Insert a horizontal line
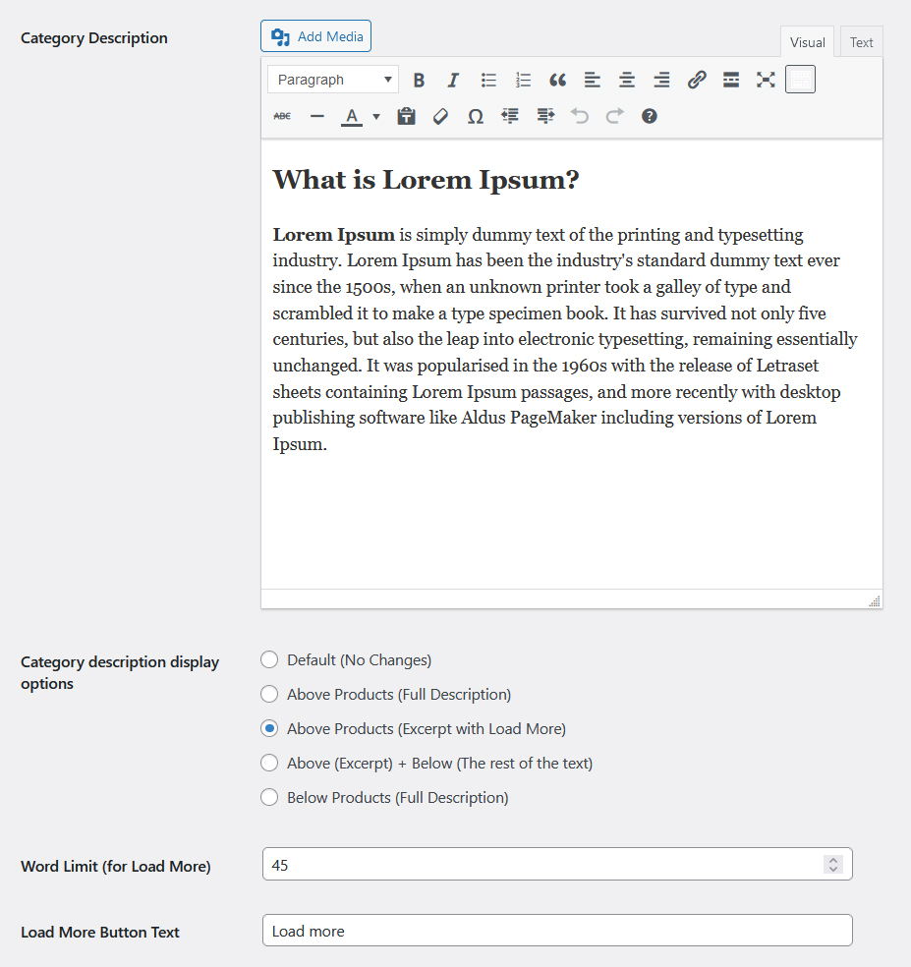Viewport: 911px width, 967px height. point(317,116)
